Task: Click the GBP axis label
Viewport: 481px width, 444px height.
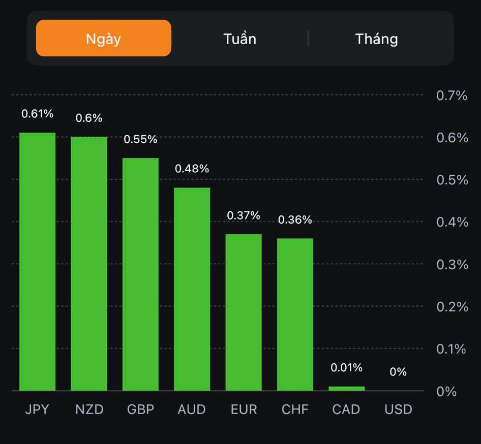Action: coord(140,409)
